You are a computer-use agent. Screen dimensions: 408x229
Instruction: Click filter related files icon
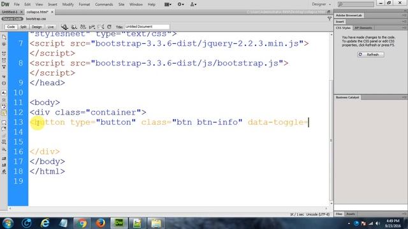click(330, 18)
